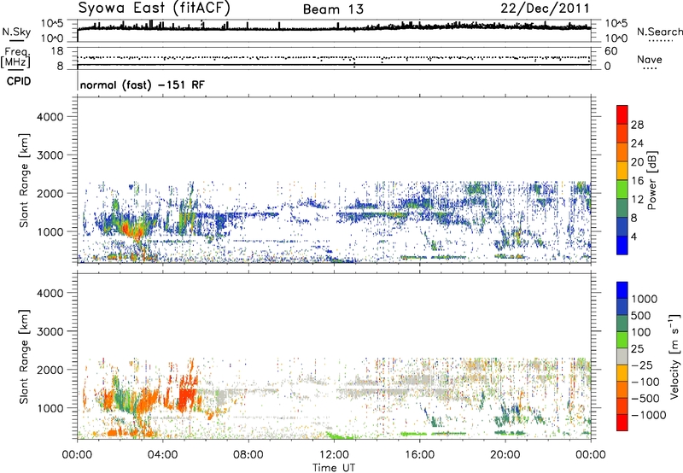Click the 'Syowa East (fitACF)' title text
This screenshot has width=683, height=473.
155,8
